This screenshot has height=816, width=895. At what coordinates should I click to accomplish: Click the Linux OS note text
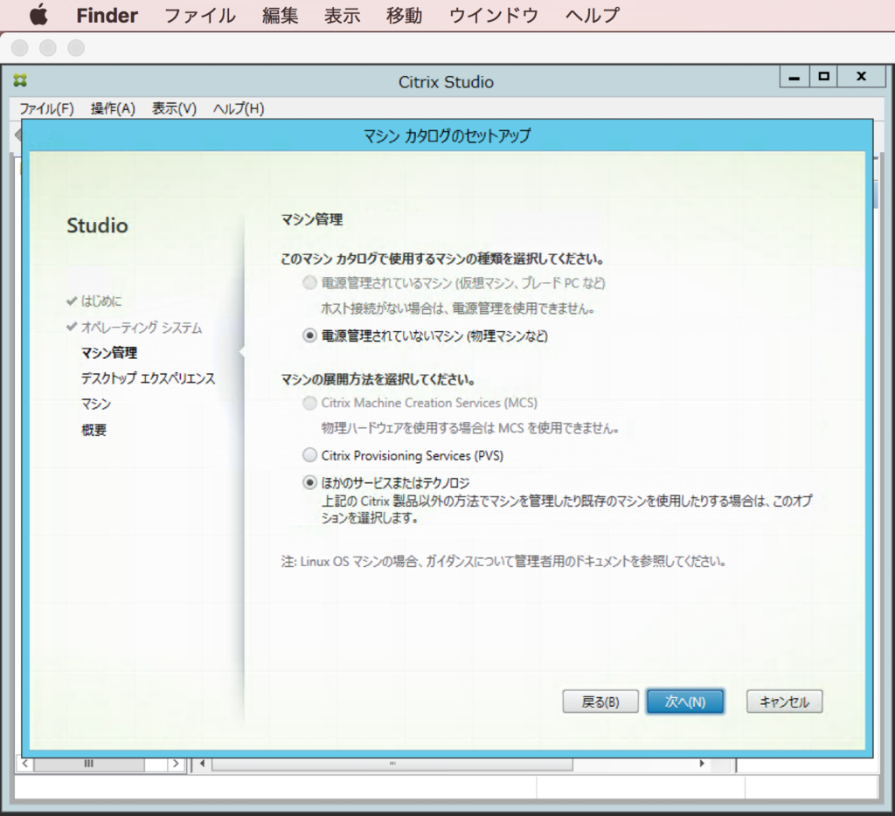pos(503,562)
